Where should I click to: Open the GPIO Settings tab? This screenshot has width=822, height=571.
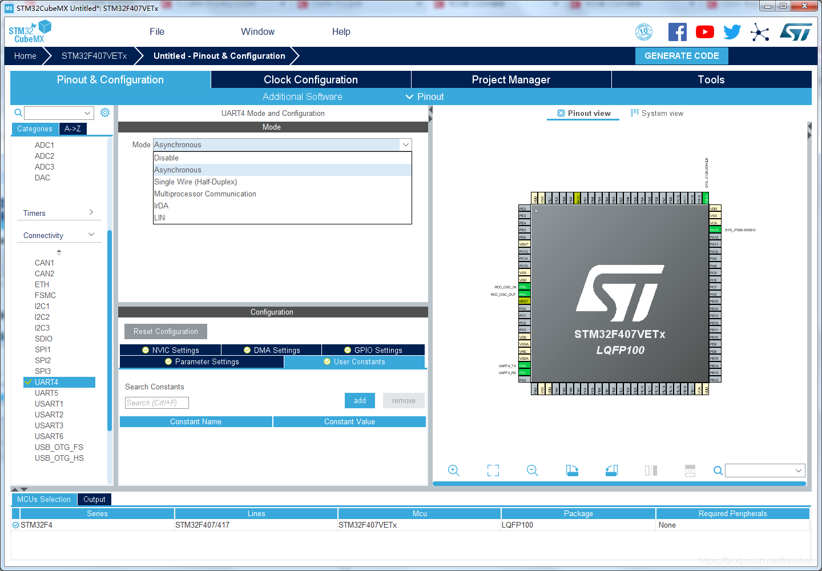click(x=373, y=350)
